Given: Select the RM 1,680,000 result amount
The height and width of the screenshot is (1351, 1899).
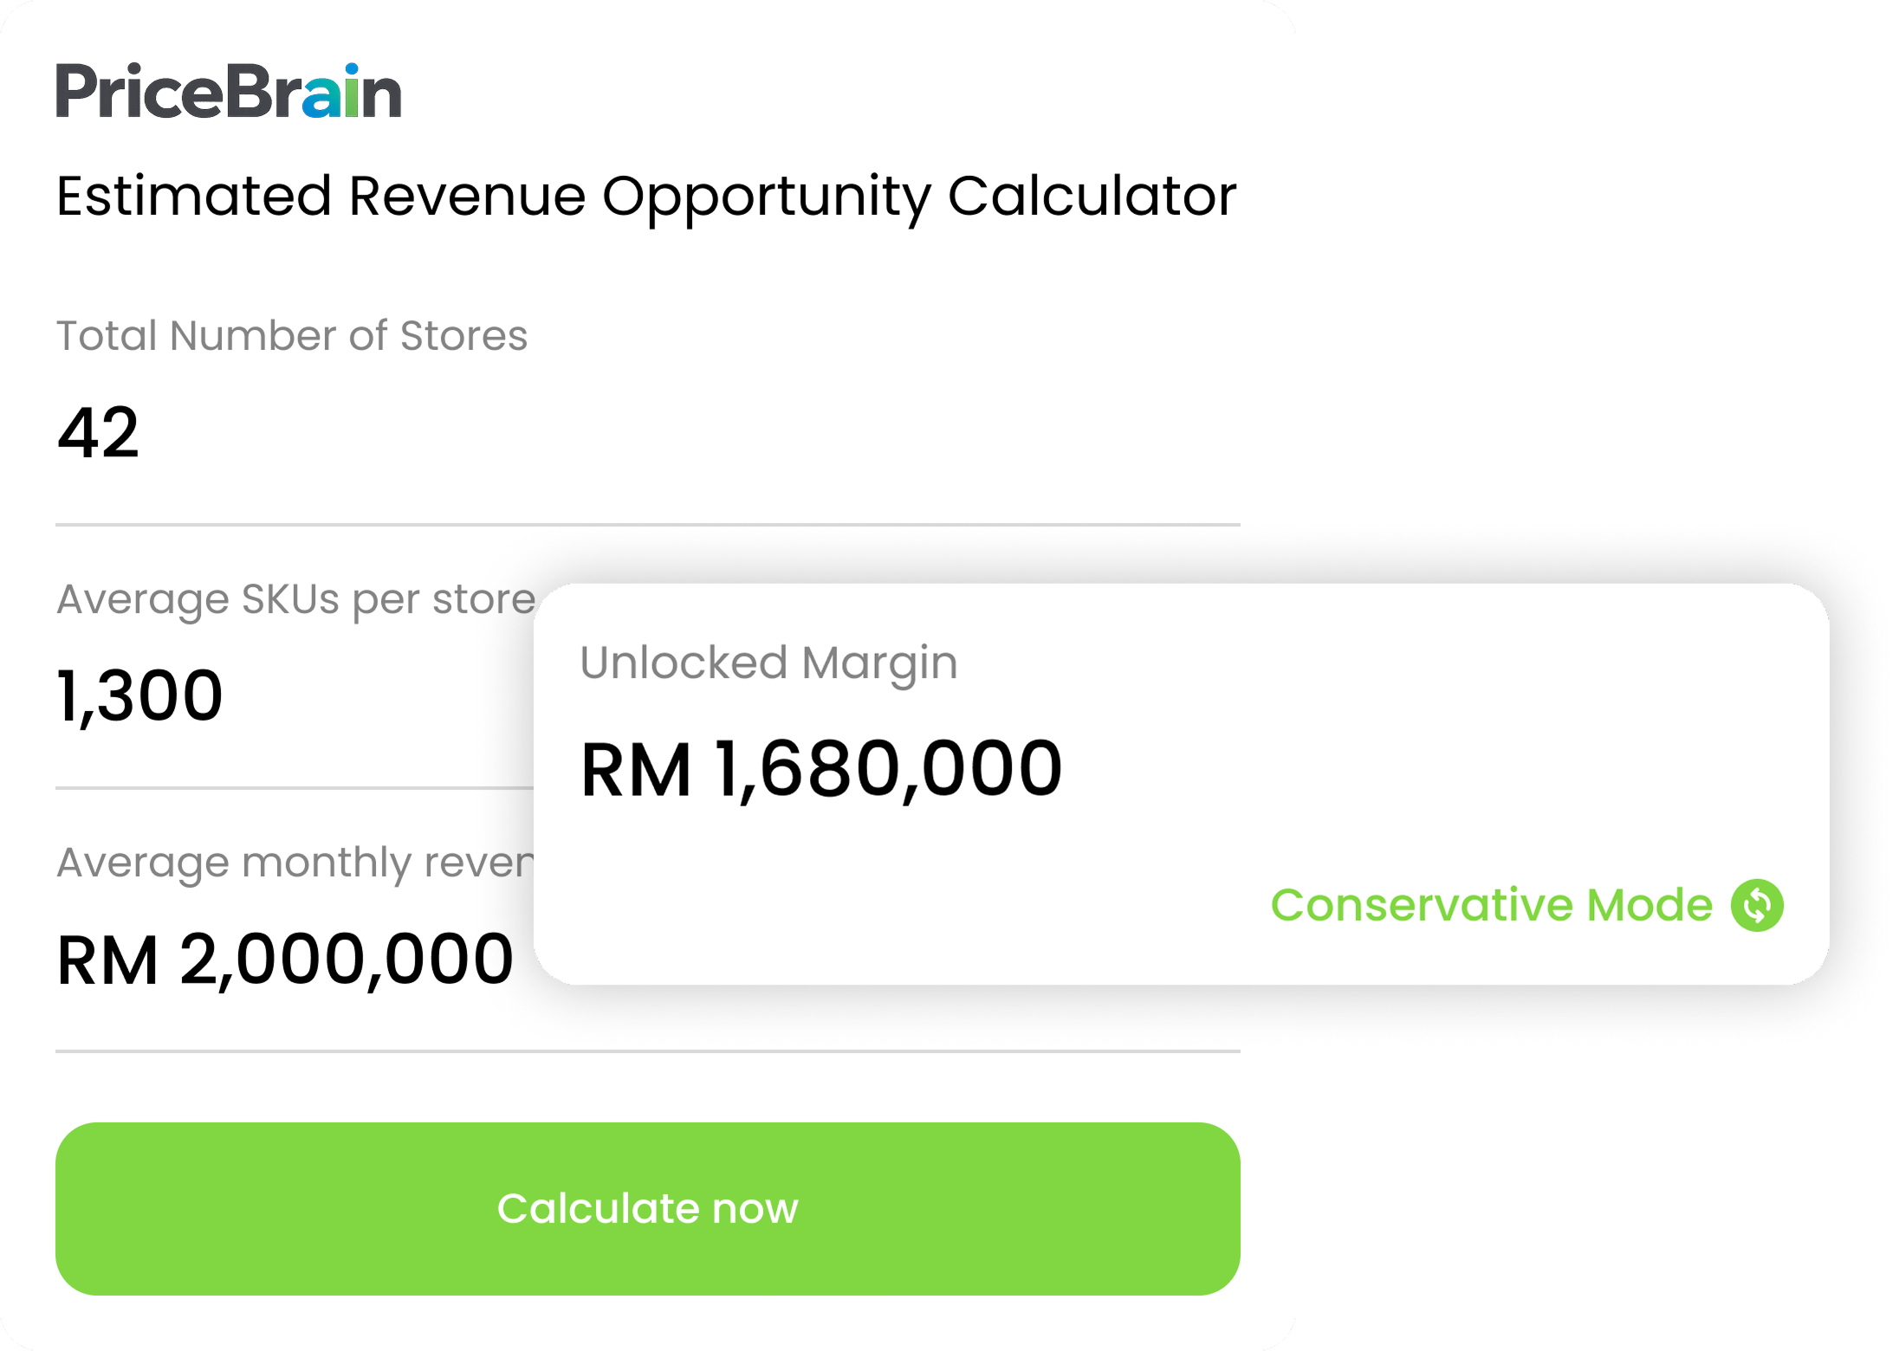Looking at the screenshot, I should click(821, 770).
